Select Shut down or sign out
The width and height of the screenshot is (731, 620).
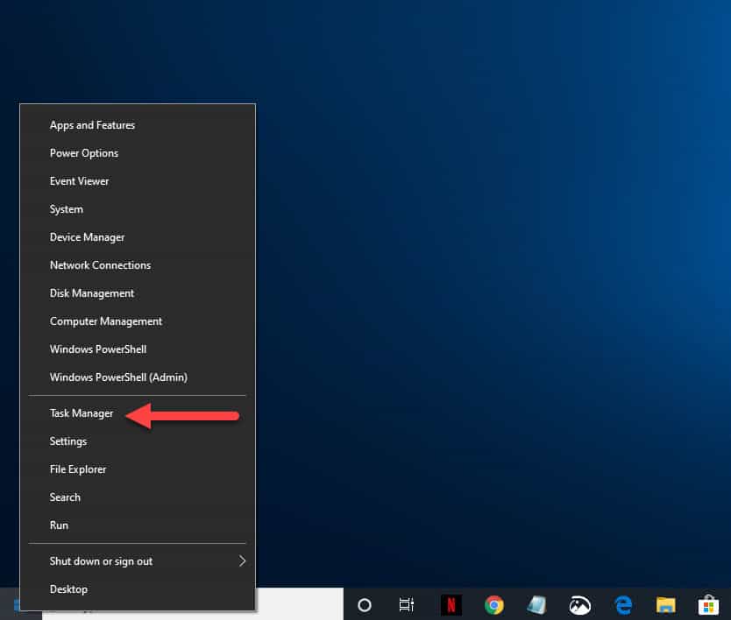[x=138, y=561]
